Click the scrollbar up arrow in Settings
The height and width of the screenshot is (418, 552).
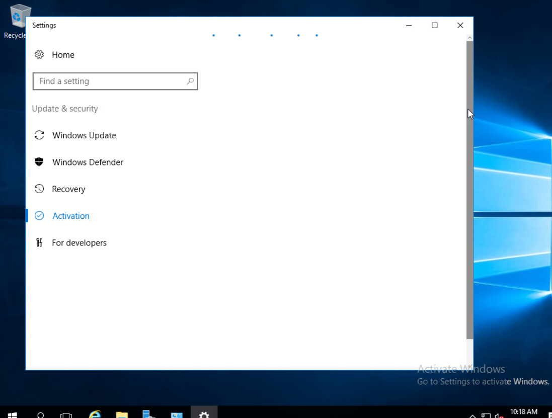[x=469, y=38]
